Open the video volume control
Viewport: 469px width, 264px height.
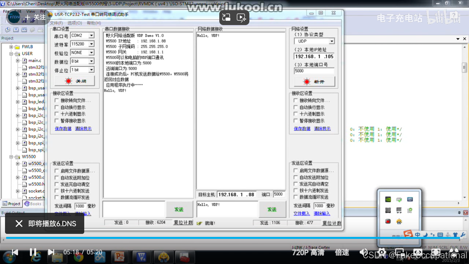[x=364, y=252]
